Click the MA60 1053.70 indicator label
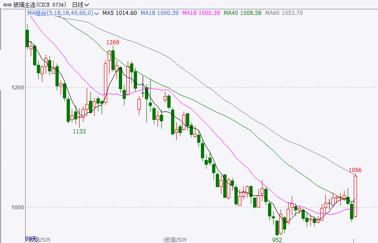Image resolution: width=378 pixels, height=243 pixels. 284,13
